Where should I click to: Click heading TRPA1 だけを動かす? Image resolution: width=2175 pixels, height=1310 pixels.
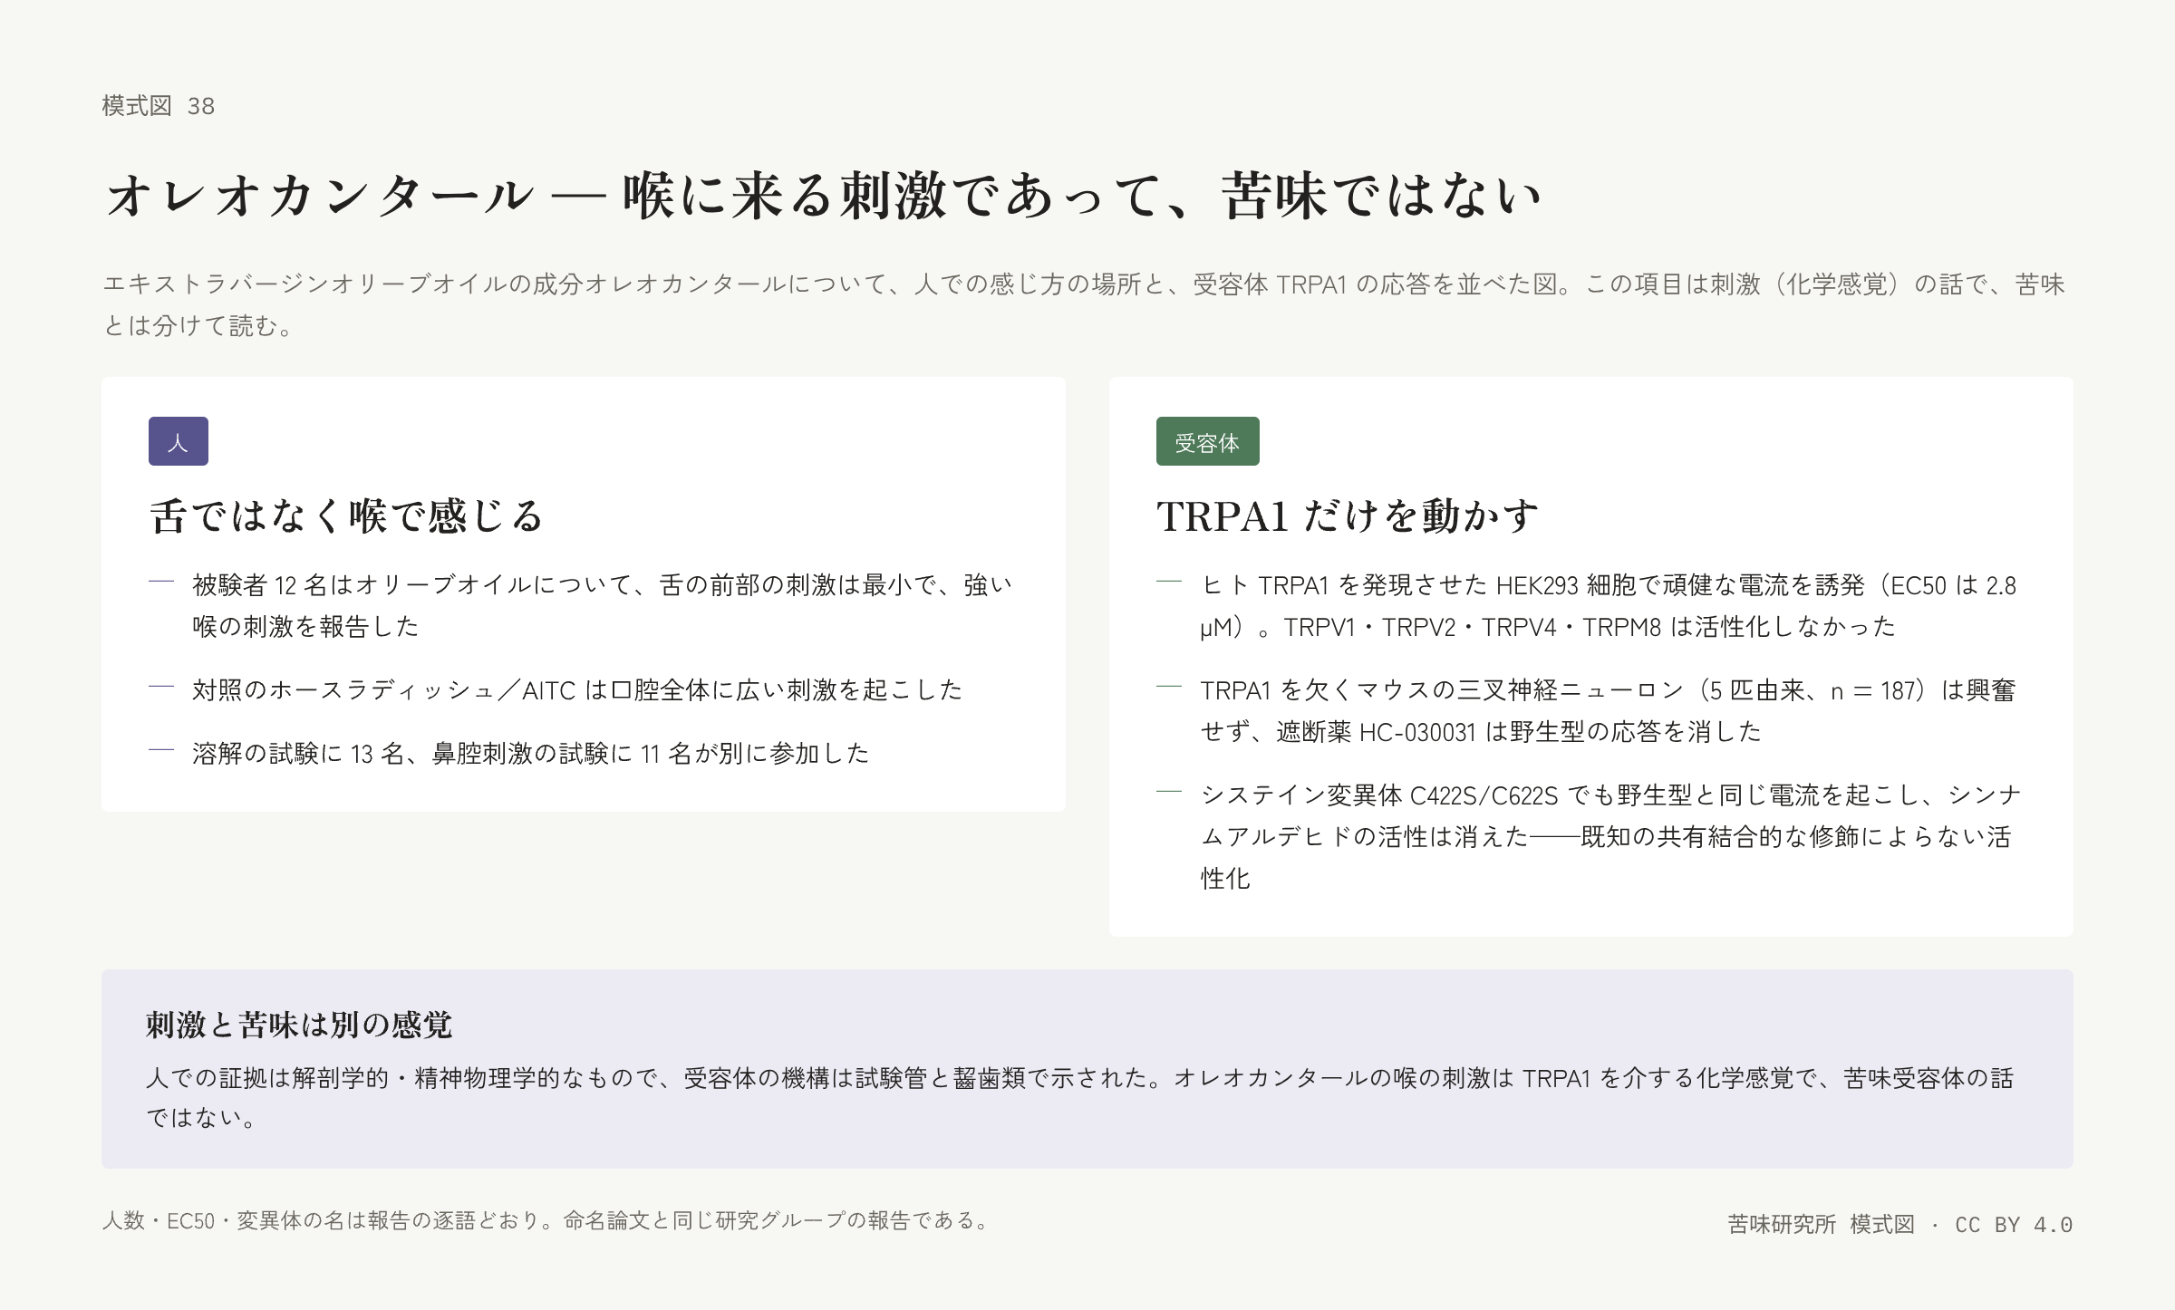1348,515
